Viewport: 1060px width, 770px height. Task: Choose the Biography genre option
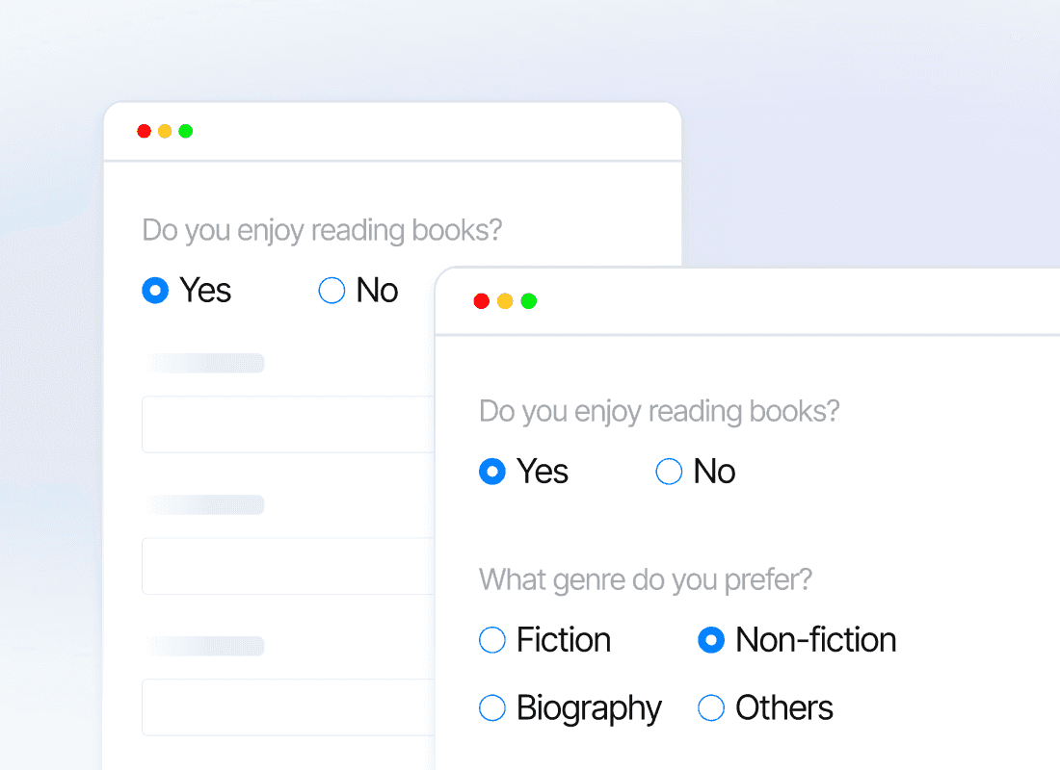(492, 708)
